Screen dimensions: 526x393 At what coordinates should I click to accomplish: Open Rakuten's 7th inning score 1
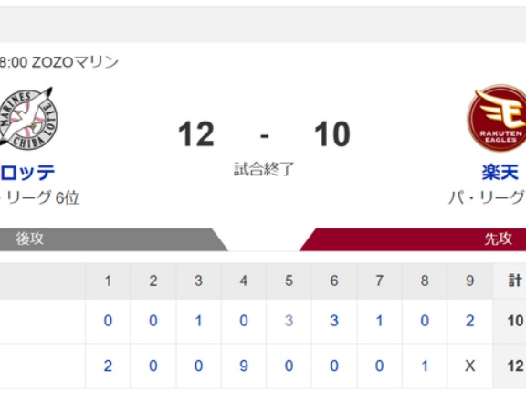(x=379, y=321)
